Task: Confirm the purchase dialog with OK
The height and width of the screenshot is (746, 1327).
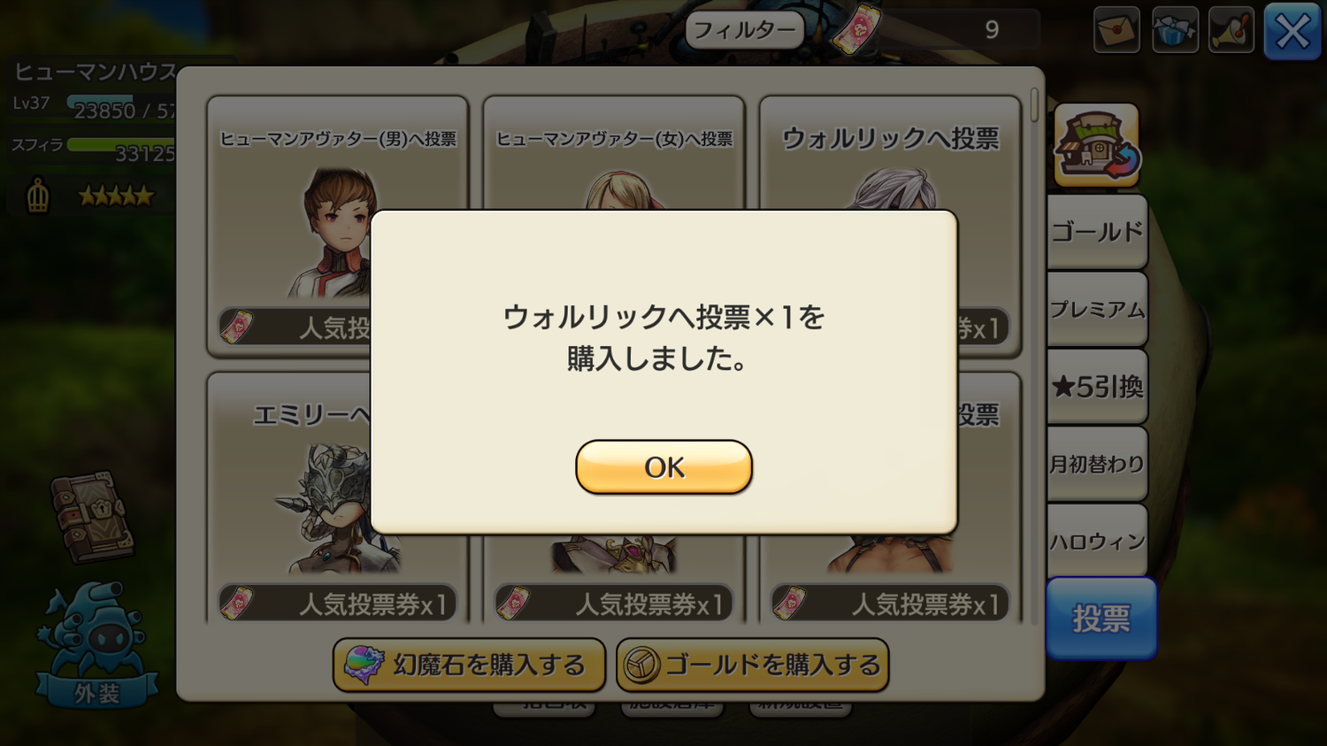Action: click(x=663, y=466)
